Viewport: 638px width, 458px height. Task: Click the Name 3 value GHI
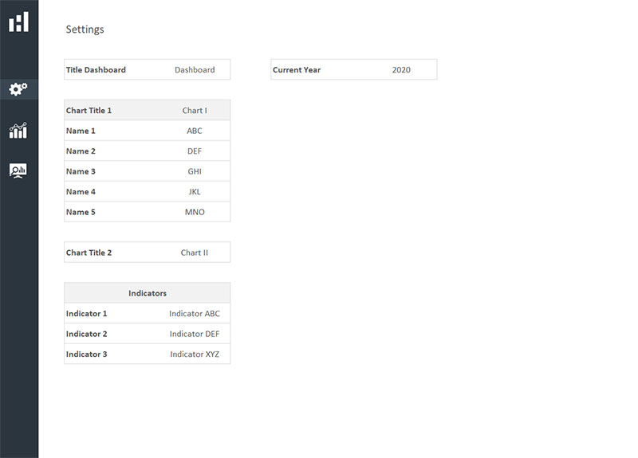195,171
